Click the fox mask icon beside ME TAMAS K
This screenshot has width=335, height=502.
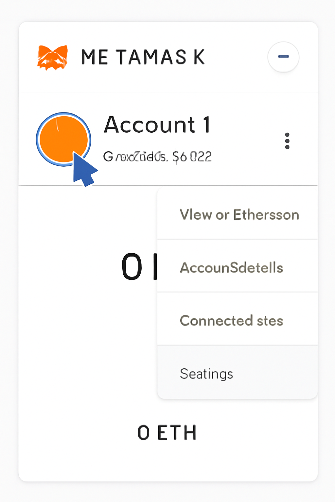point(53,57)
